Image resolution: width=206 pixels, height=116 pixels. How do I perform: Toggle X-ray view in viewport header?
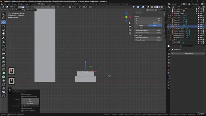(152, 7)
